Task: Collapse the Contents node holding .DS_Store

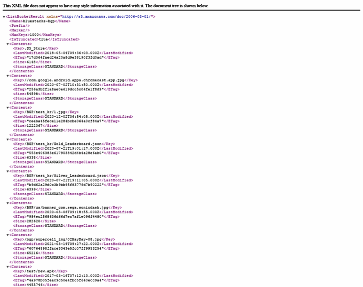Action: click(8, 44)
